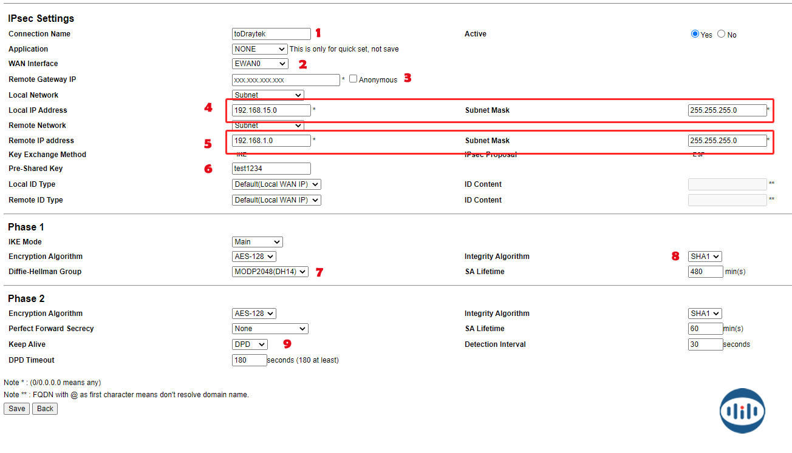792x453 pixels.
Task: Expand the IKE Mode dropdown
Action: tap(257, 242)
